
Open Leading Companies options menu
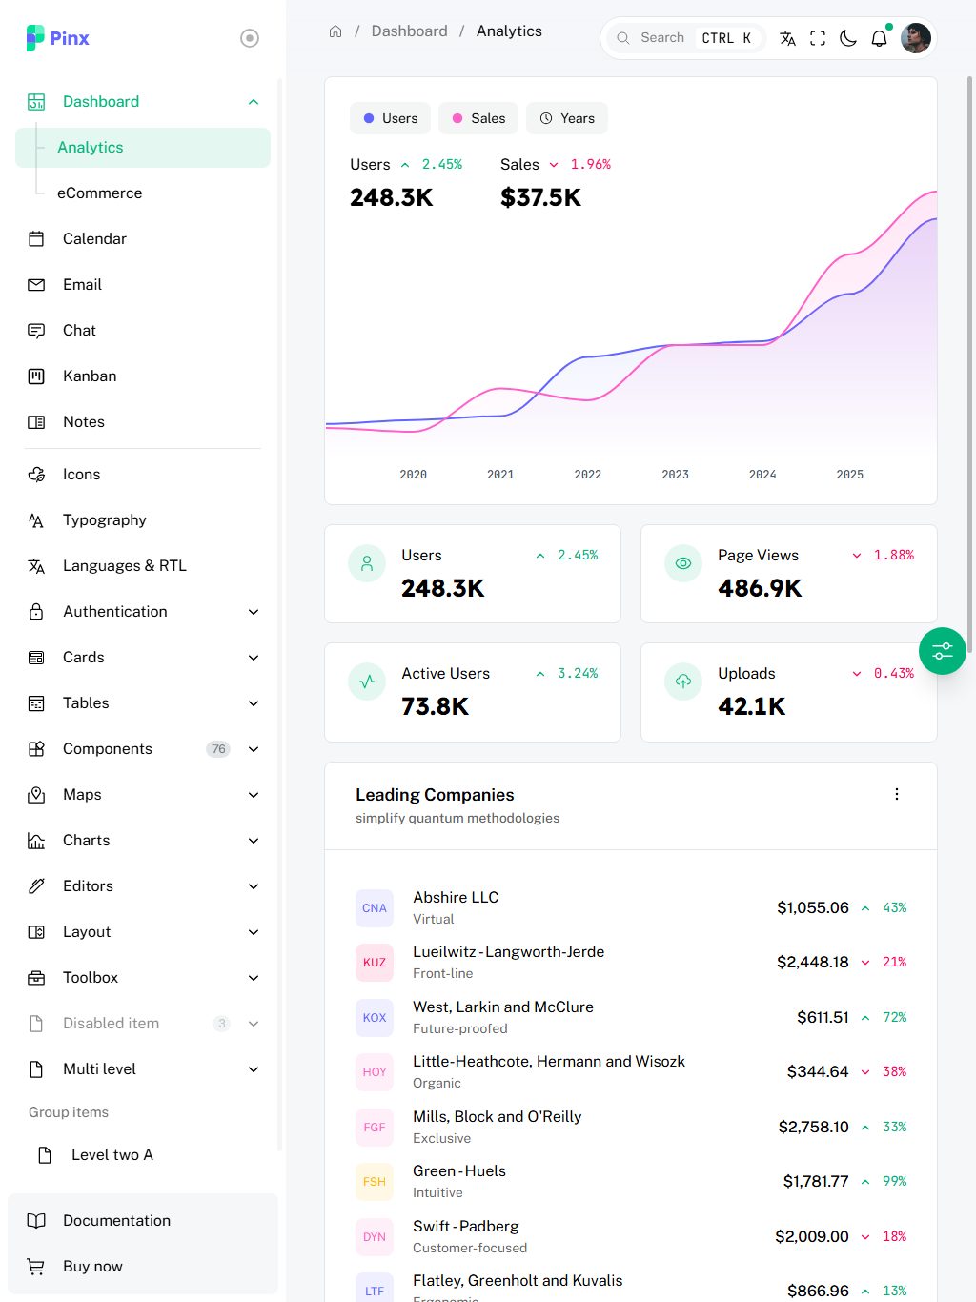tap(897, 794)
